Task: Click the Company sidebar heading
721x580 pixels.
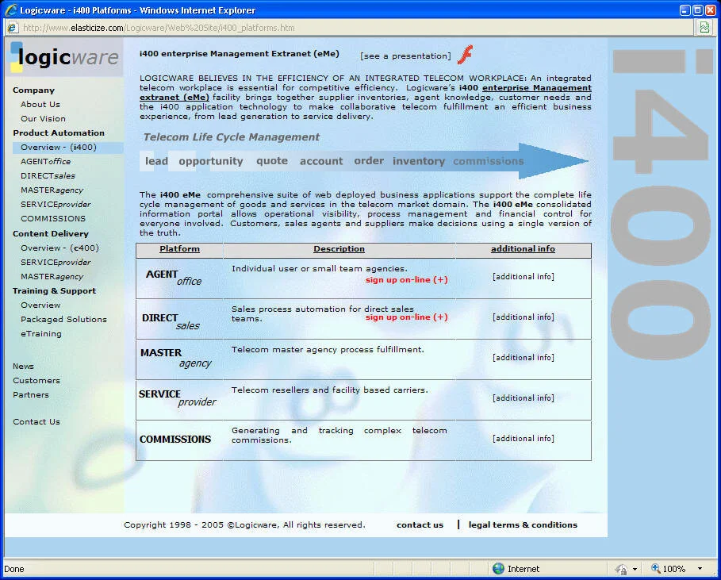Action: click(33, 90)
